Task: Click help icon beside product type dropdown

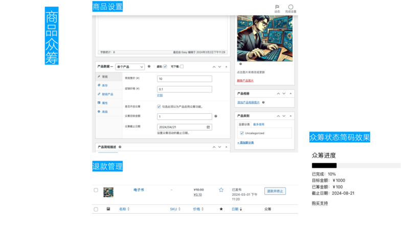Action: click(x=149, y=66)
